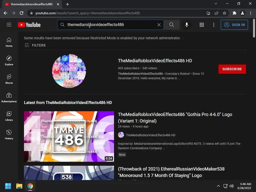The image size is (256, 192).
Task: Click the Chrome taskbar icon
Action: click(x=30, y=186)
